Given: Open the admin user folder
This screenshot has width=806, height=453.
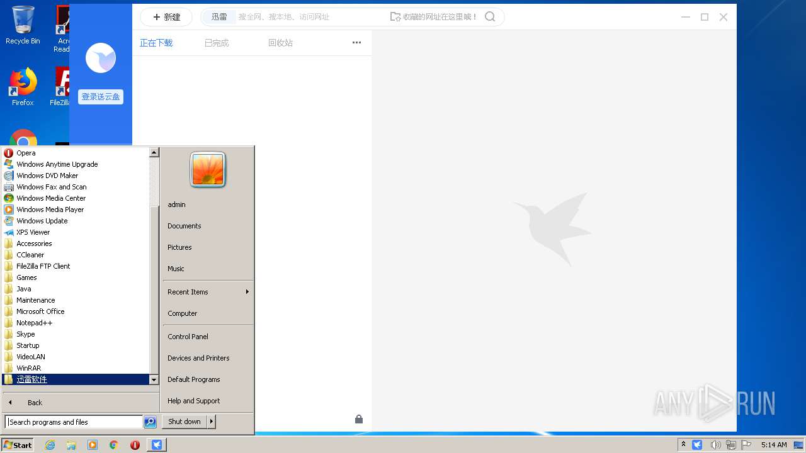Looking at the screenshot, I should 208,204.
